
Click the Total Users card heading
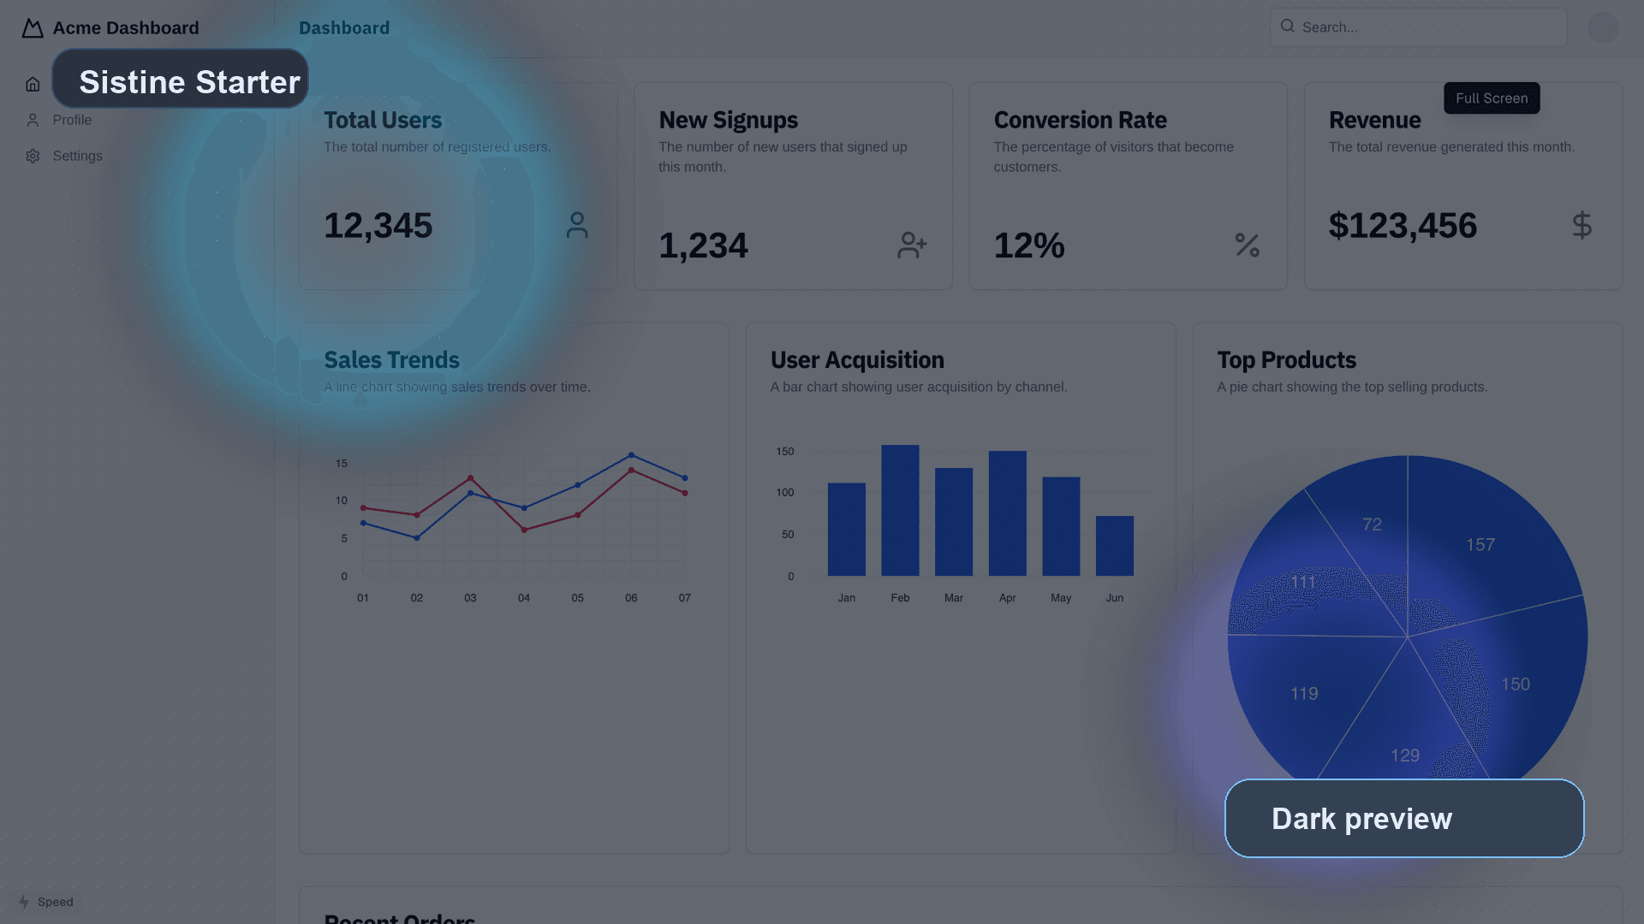[383, 120]
